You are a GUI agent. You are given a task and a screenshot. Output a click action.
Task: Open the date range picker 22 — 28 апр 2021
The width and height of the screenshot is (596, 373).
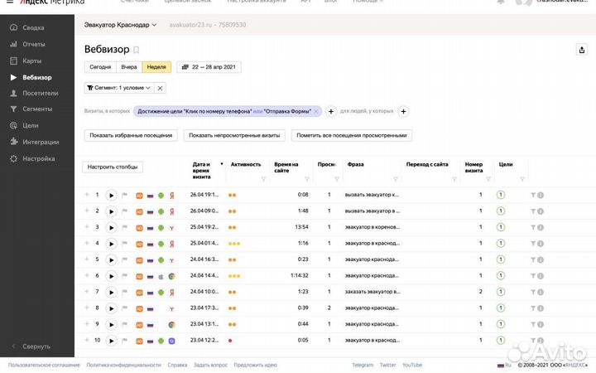tap(209, 67)
